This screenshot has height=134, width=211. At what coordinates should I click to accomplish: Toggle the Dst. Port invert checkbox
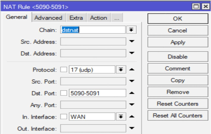[x=64, y=93]
